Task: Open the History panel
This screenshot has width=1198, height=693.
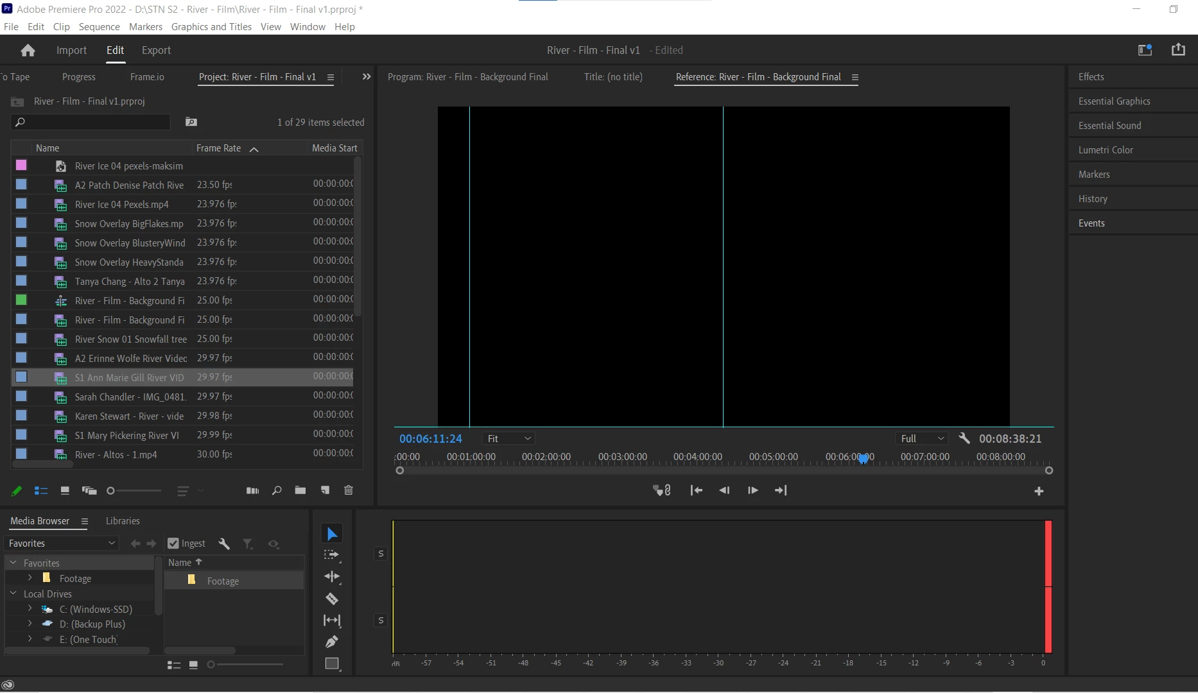Action: (x=1093, y=198)
